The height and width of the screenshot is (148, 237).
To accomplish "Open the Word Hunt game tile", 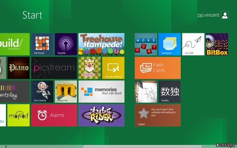I will point(146,44).
